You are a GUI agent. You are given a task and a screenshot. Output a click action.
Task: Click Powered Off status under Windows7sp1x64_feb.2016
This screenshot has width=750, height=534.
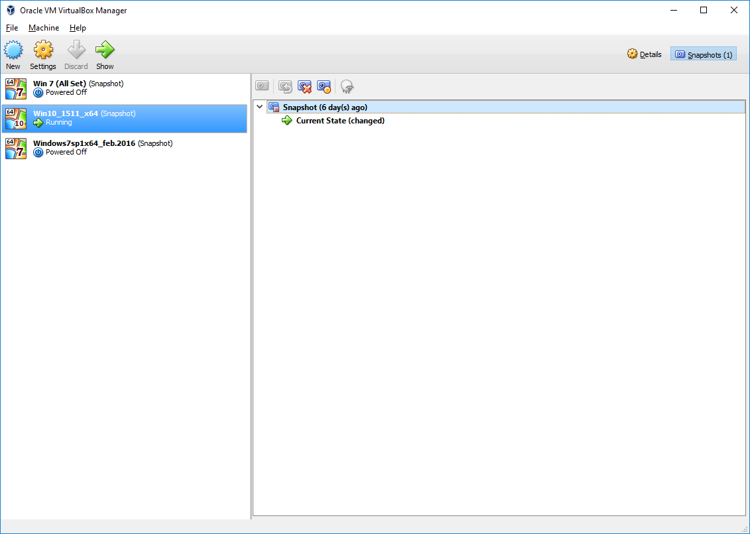tap(66, 152)
